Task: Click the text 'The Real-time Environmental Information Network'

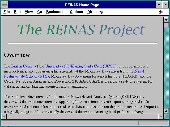Action: click(x=45, y=97)
